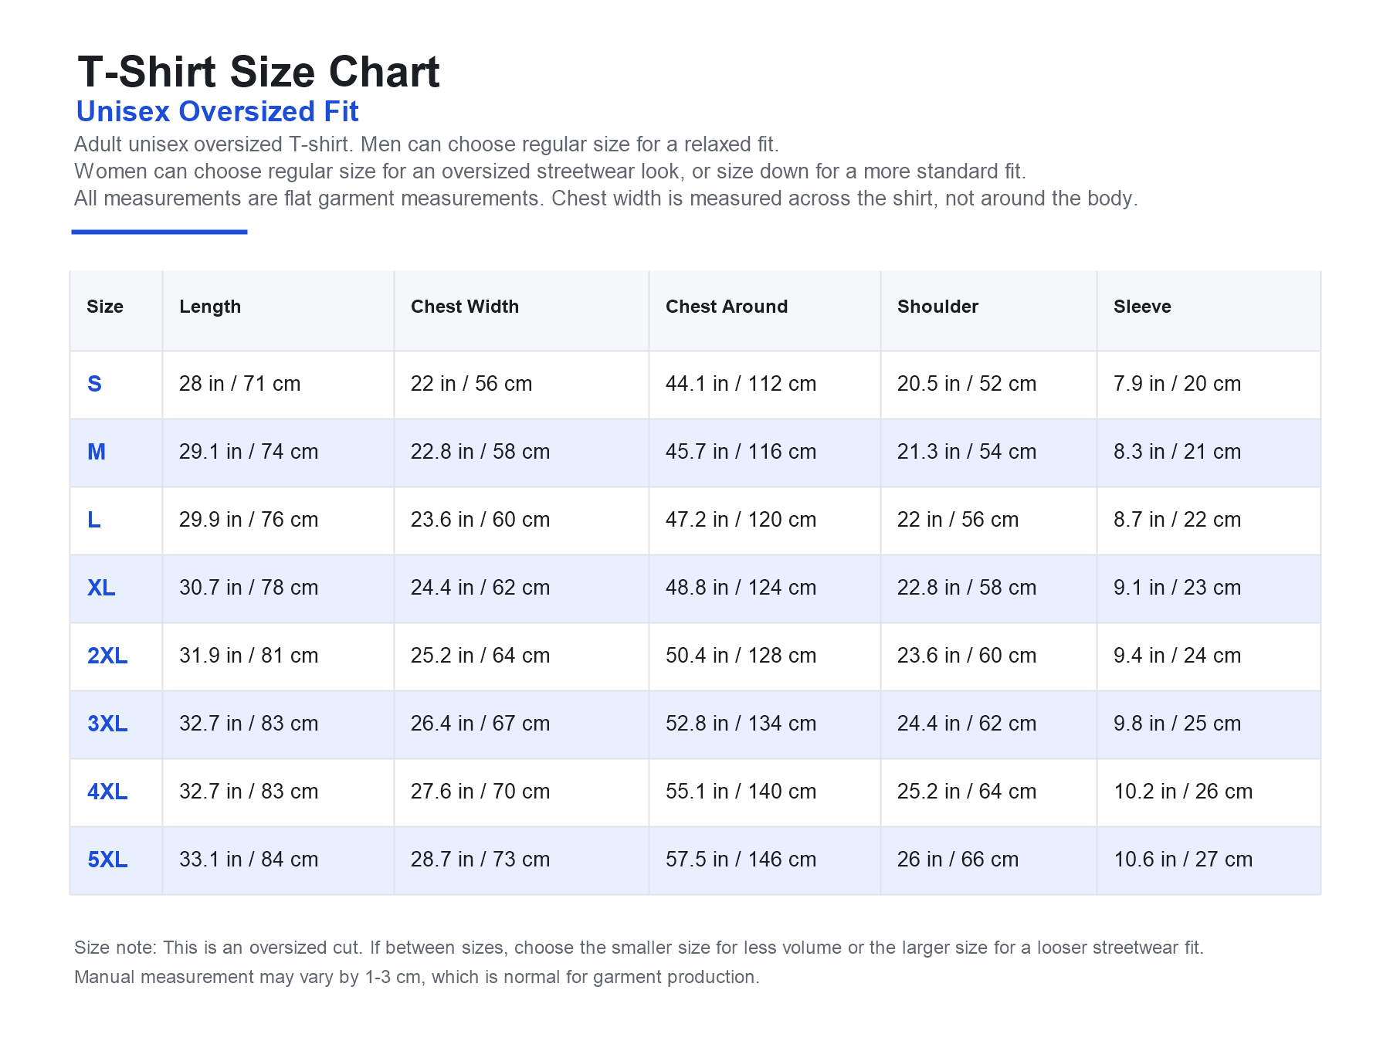Click the 2XL size row label
This screenshot has width=1390, height=1058.
tap(107, 656)
